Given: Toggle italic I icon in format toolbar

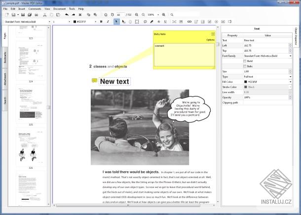Looking at the screenshot, I should (x=108, y=22).
